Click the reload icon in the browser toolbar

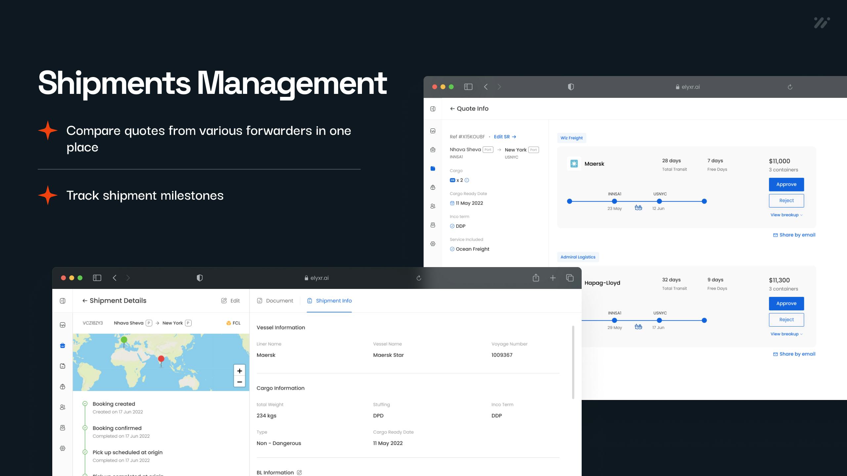click(x=419, y=278)
